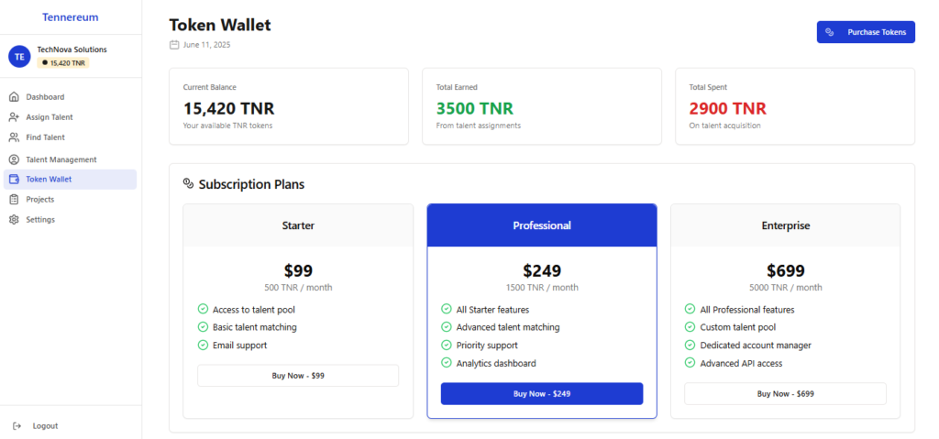Image resolution: width=939 pixels, height=439 pixels.
Task: Click the Find Talent people icon
Action: pyautogui.click(x=14, y=137)
